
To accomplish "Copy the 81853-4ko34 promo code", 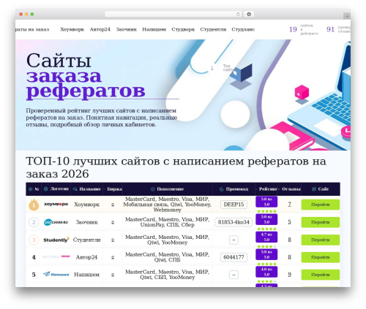I will coord(234,222).
